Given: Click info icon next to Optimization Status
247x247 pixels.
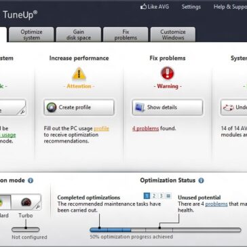Looking at the screenshot, I should 201,180.
